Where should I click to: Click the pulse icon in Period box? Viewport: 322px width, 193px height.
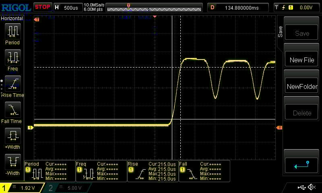[x=37, y=175]
